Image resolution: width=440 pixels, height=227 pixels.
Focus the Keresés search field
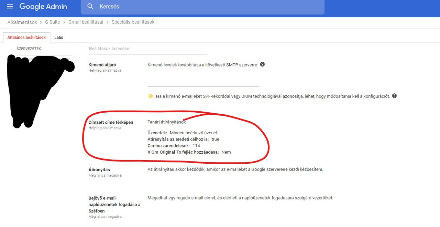[202, 7]
